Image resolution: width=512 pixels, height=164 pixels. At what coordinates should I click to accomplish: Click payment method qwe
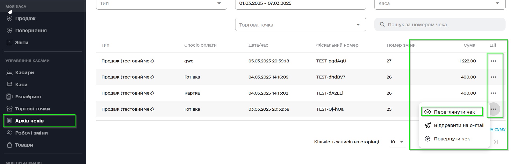[x=189, y=61]
